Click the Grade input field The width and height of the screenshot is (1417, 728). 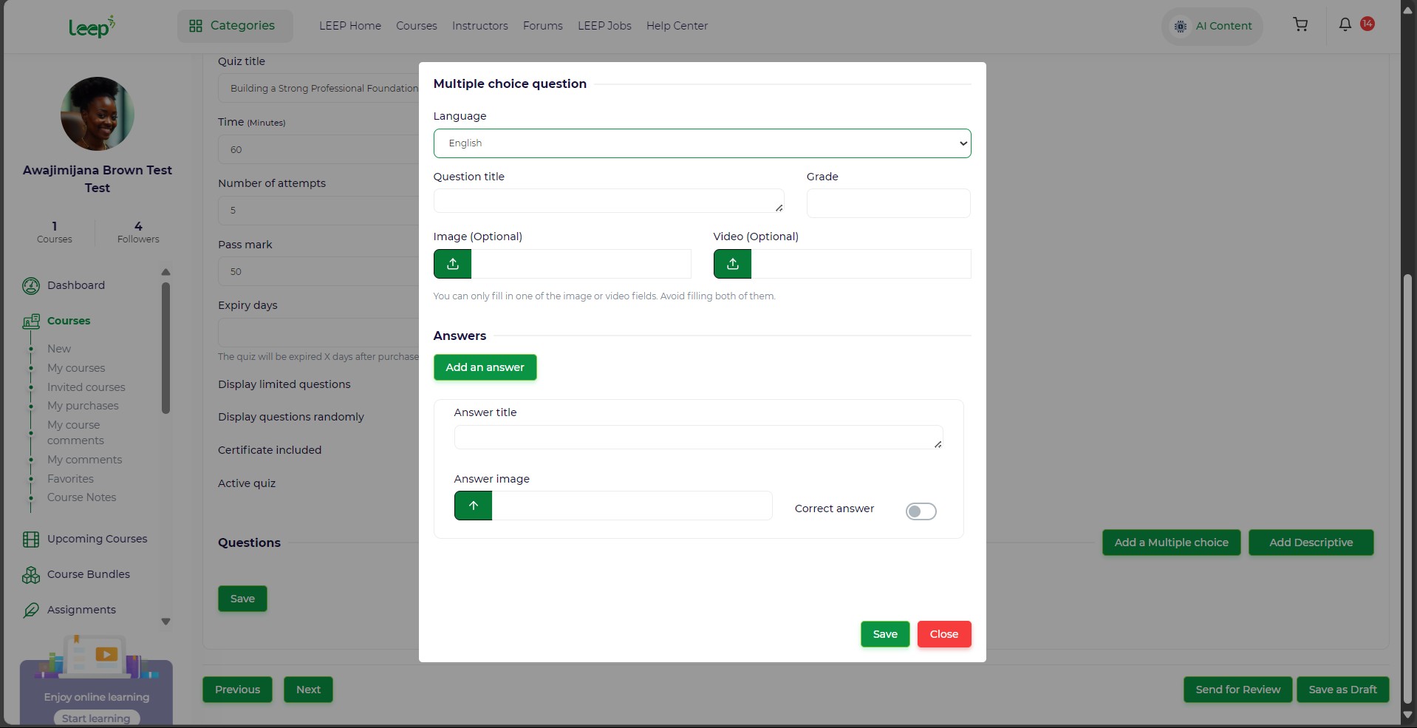point(888,203)
